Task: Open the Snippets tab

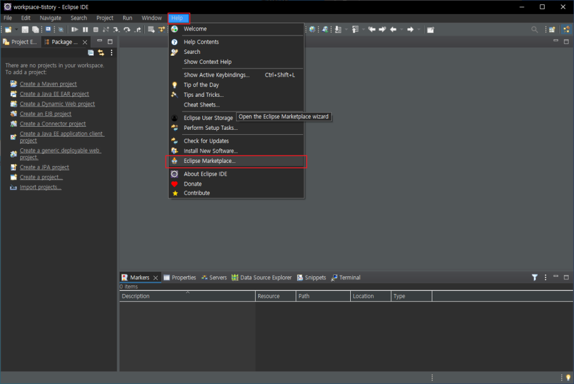Action: point(312,277)
